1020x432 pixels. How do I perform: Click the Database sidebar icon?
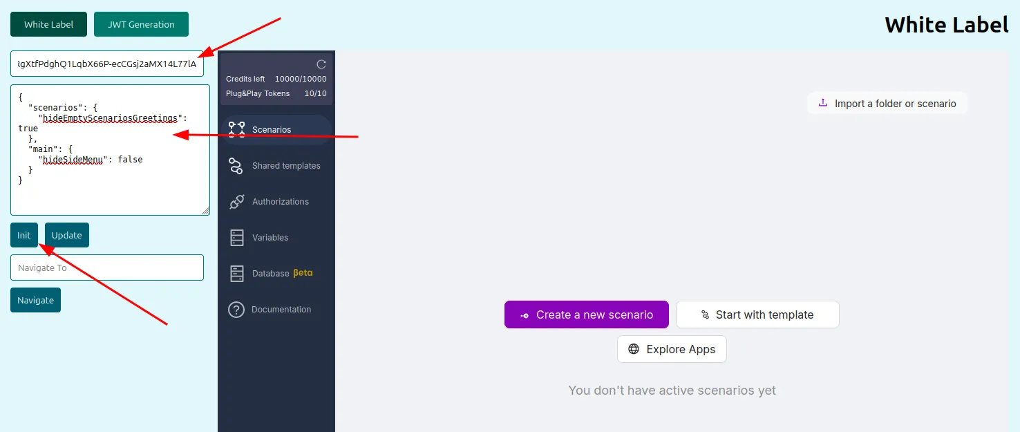pos(237,274)
